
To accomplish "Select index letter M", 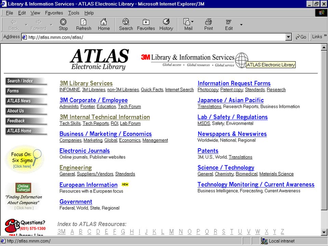I will (172, 232).
